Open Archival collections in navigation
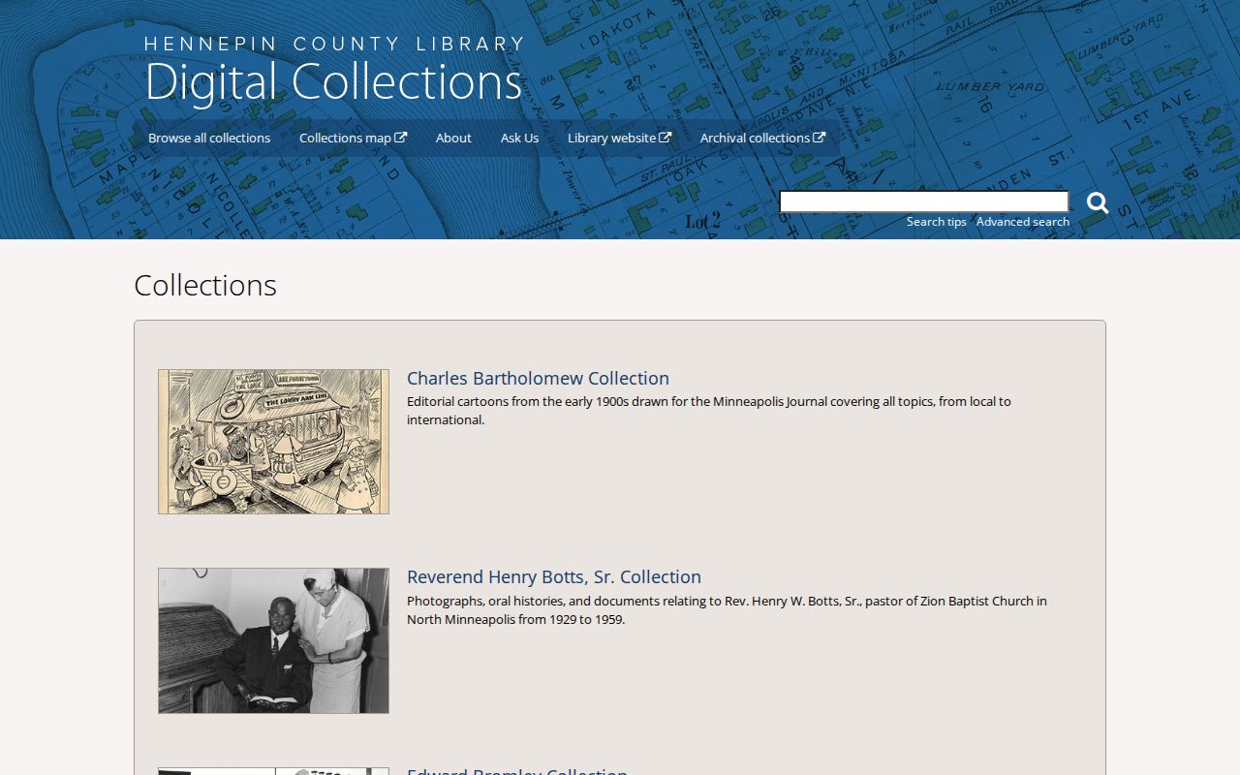 (762, 138)
